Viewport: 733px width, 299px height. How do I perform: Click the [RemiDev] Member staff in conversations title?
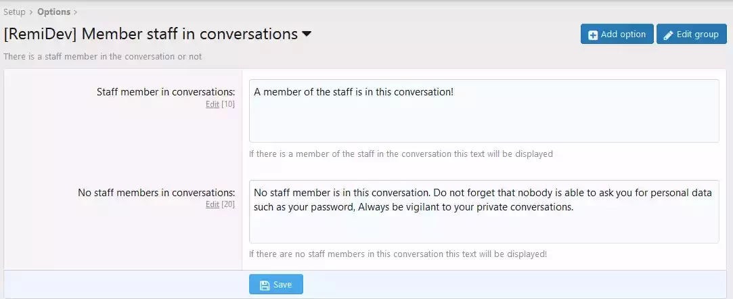pos(150,34)
